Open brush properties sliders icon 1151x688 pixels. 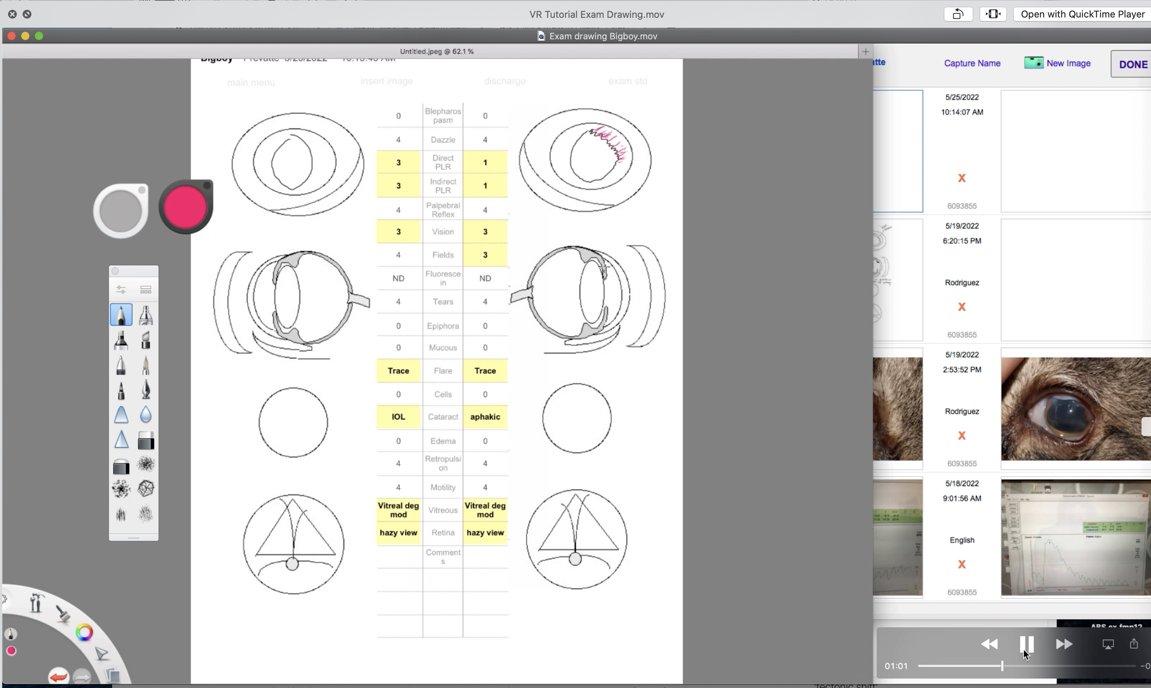point(121,290)
